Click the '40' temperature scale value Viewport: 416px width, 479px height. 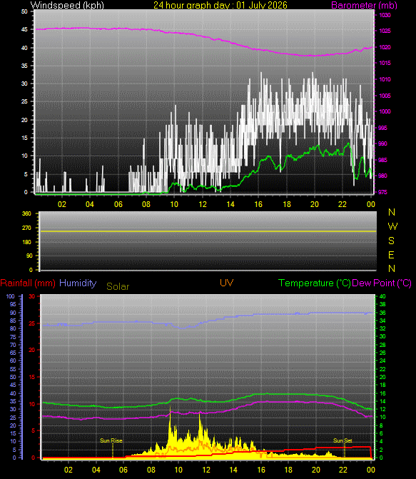coord(382,296)
